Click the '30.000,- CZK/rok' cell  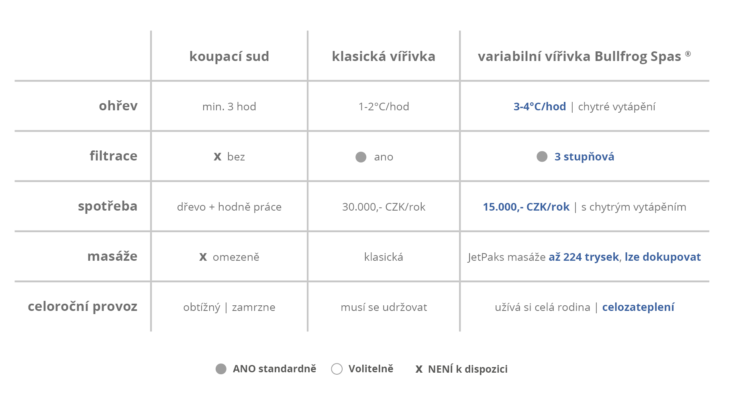click(384, 207)
